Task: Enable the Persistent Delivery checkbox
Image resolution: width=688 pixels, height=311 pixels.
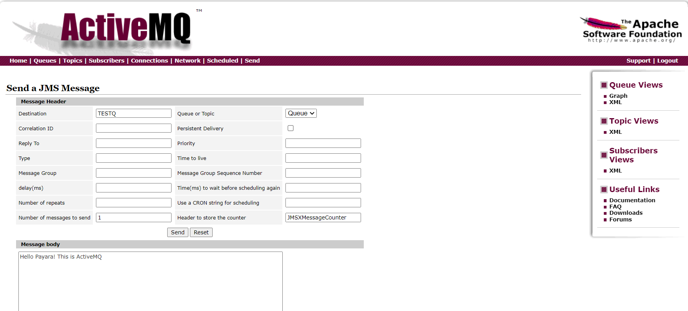Action: point(291,128)
